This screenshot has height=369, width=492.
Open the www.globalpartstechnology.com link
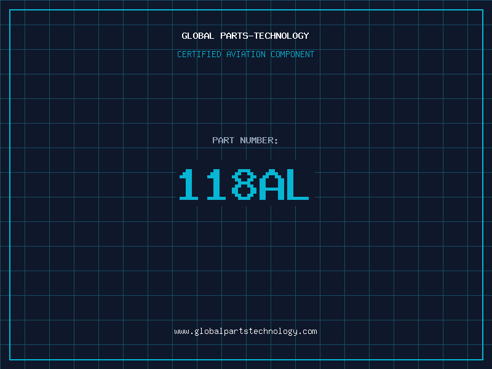[x=245, y=331]
